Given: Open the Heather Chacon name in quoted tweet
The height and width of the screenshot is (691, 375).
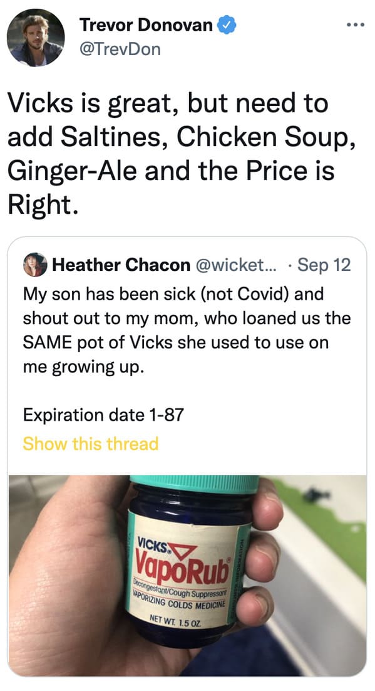Looking at the screenshot, I should click(x=121, y=265).
